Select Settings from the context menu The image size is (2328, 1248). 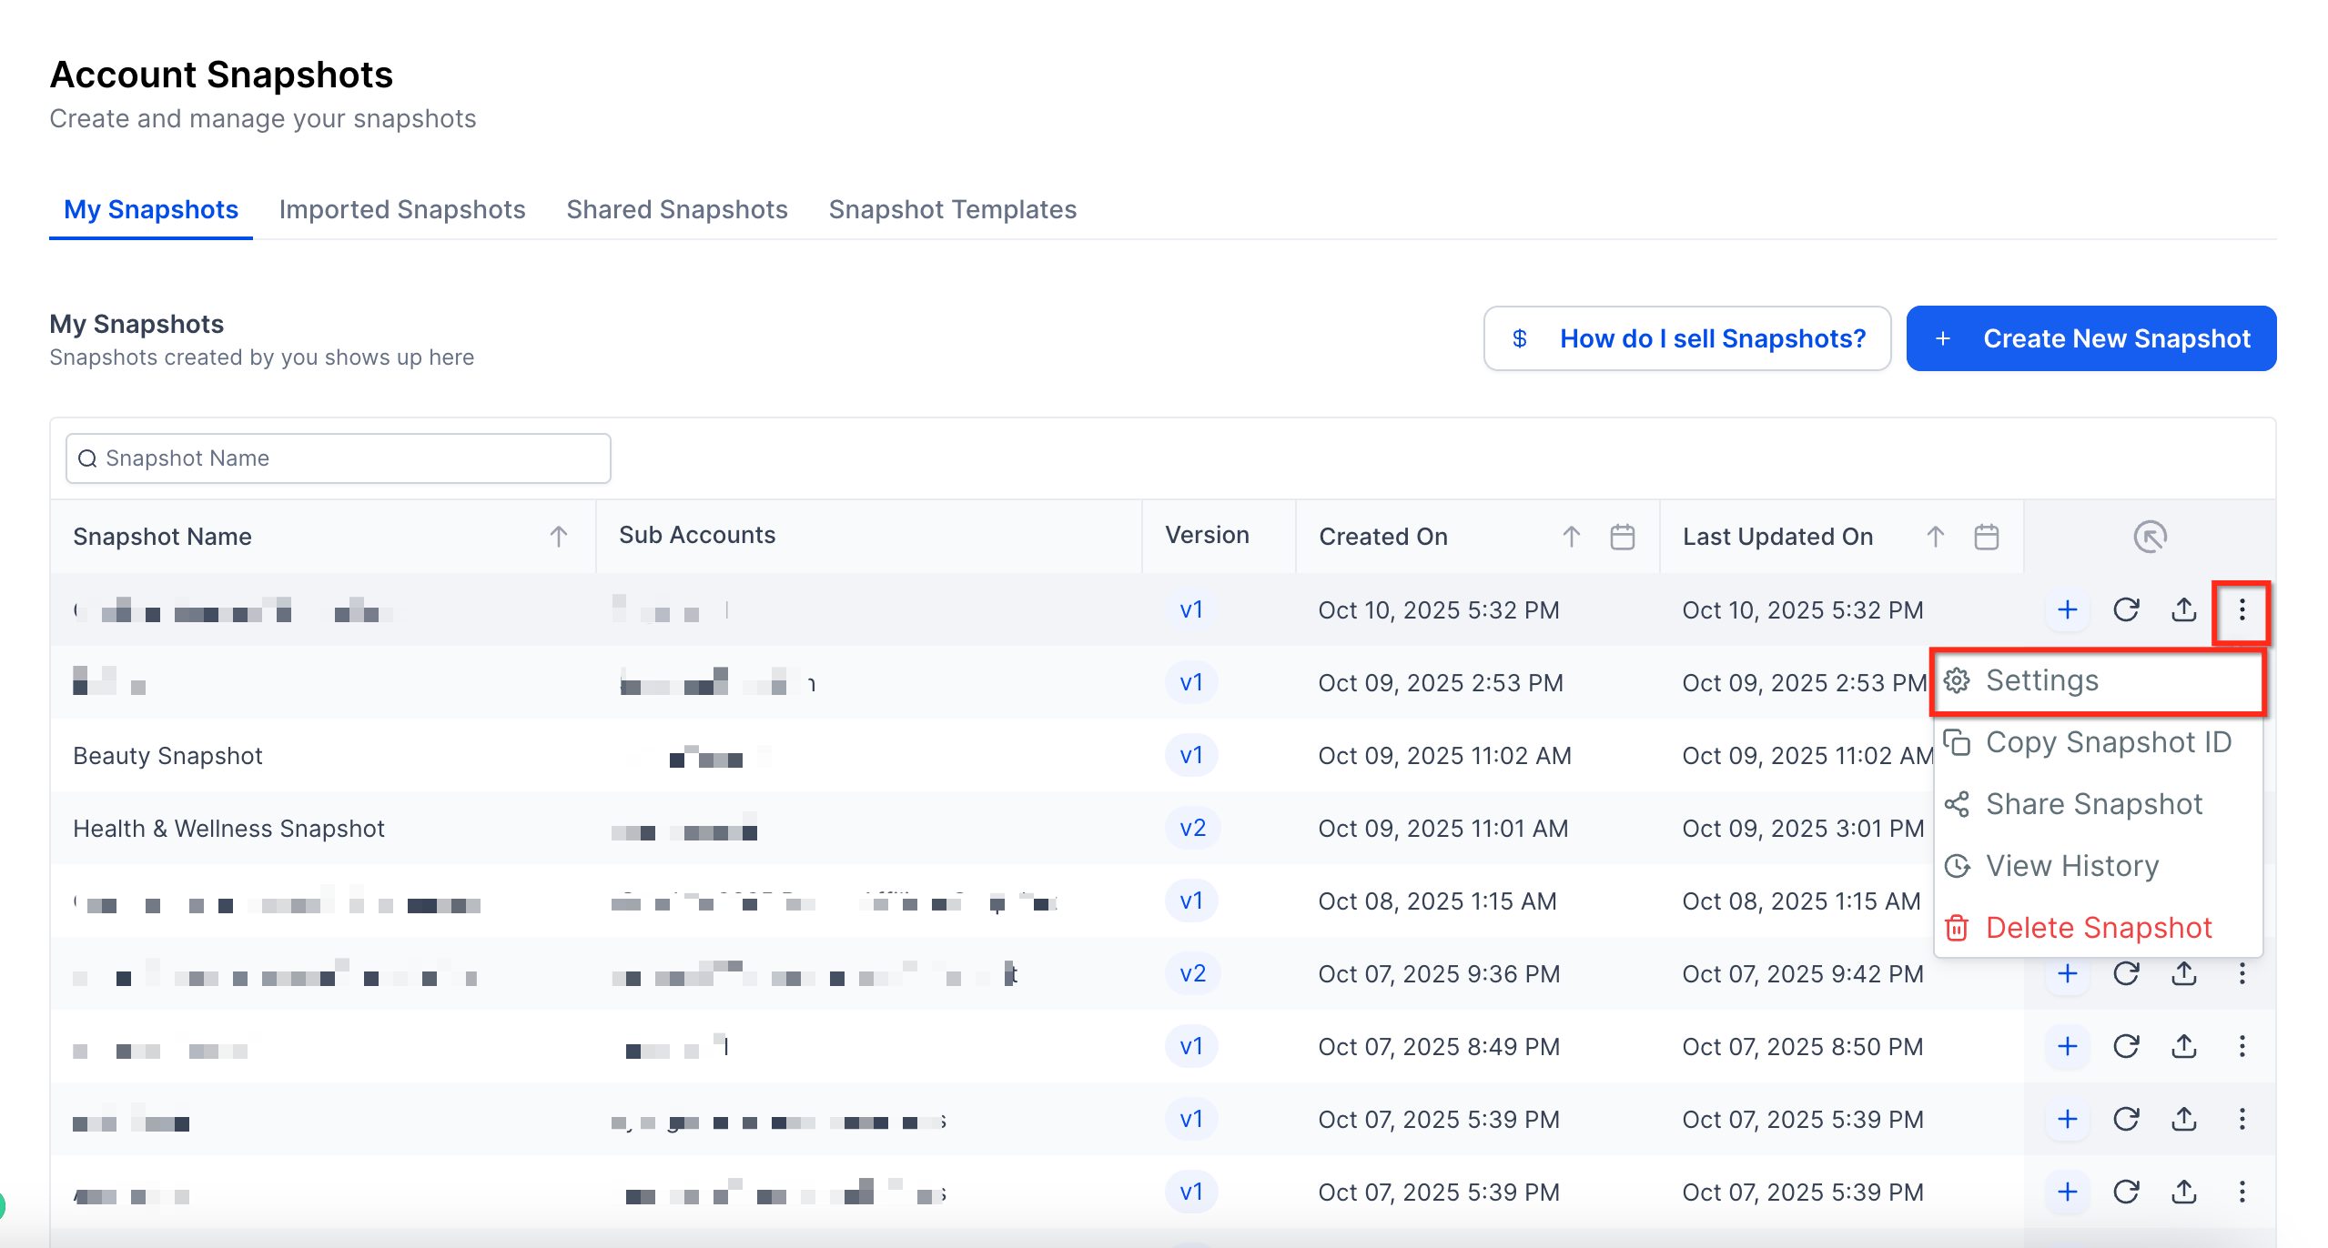(x=2041, y=680)
